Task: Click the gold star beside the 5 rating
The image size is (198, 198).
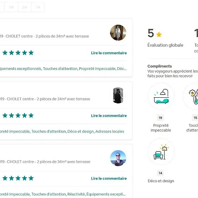Action: tap(159, 34)
